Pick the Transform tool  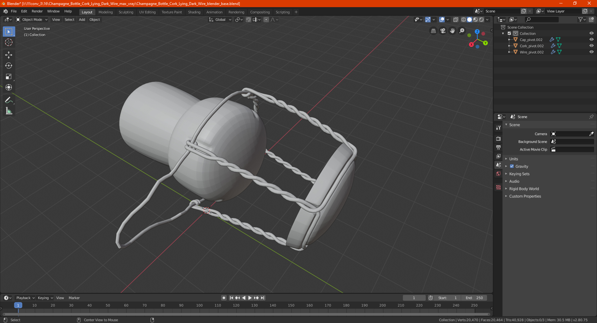point(9,87)
